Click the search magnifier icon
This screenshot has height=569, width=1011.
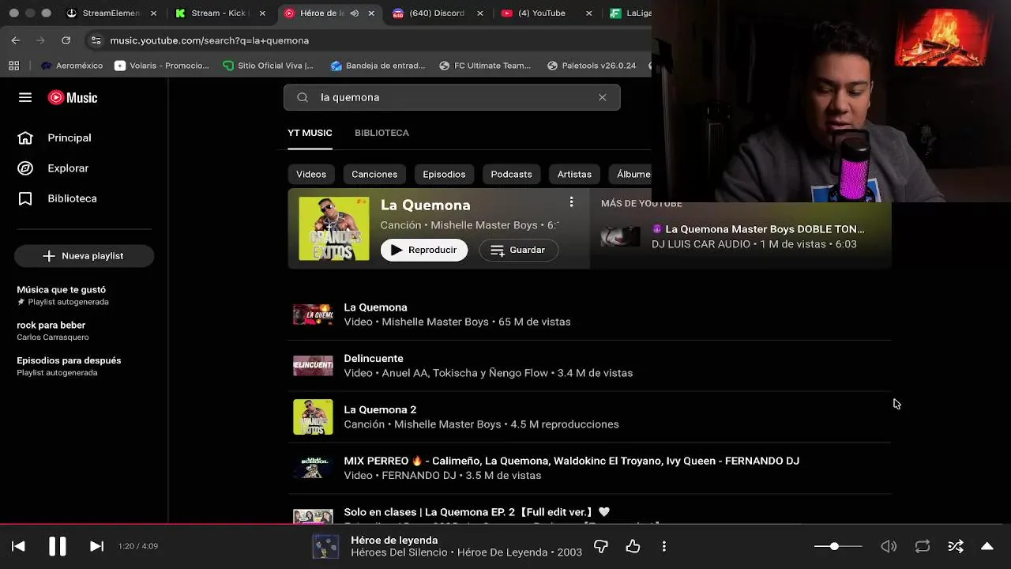(303, 97)
